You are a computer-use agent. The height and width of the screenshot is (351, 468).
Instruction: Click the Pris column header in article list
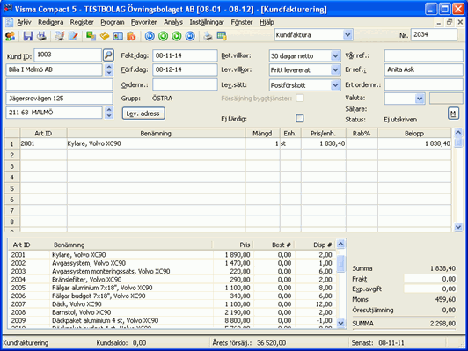click(233, 245)
